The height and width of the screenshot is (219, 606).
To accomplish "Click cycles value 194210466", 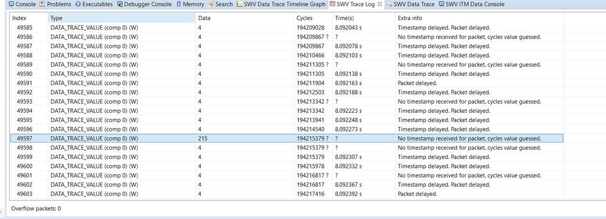I will point(311,56).
